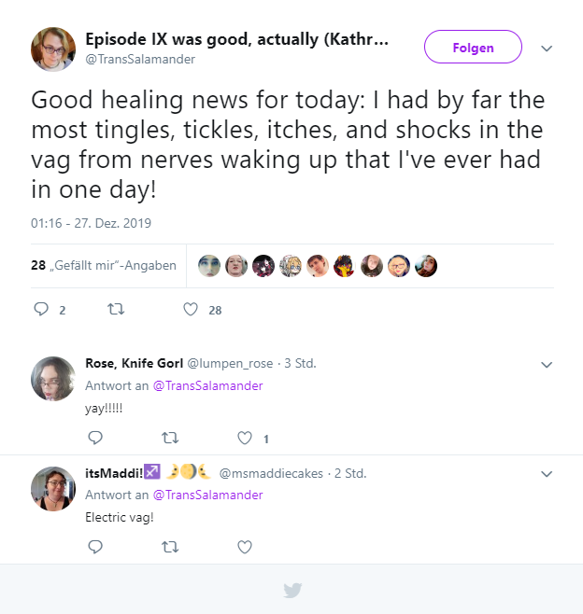Like Rose's "yay!!!!!" reply
Image resolution: width=583 pixels, height=614 pixels.
pyautogui.click(x=245, y=437)
